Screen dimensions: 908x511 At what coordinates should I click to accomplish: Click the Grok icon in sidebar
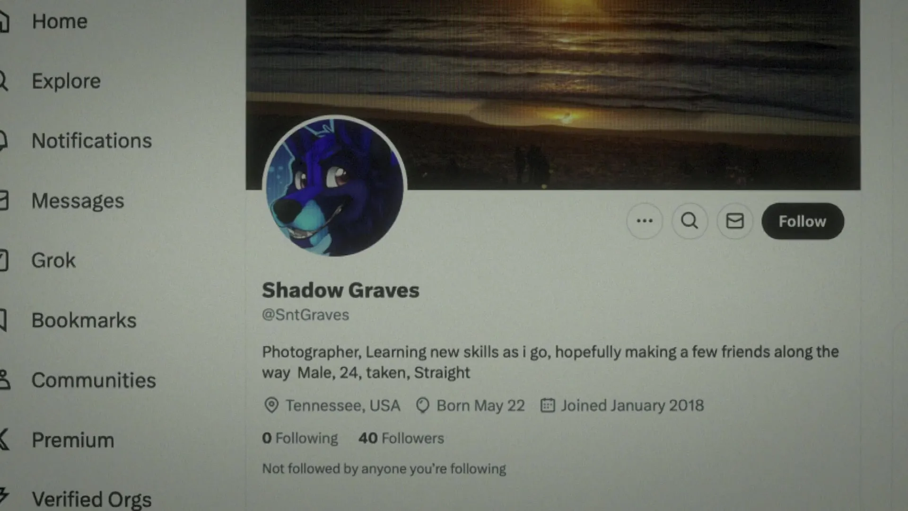pyautogui.click(x=4, y=260)
